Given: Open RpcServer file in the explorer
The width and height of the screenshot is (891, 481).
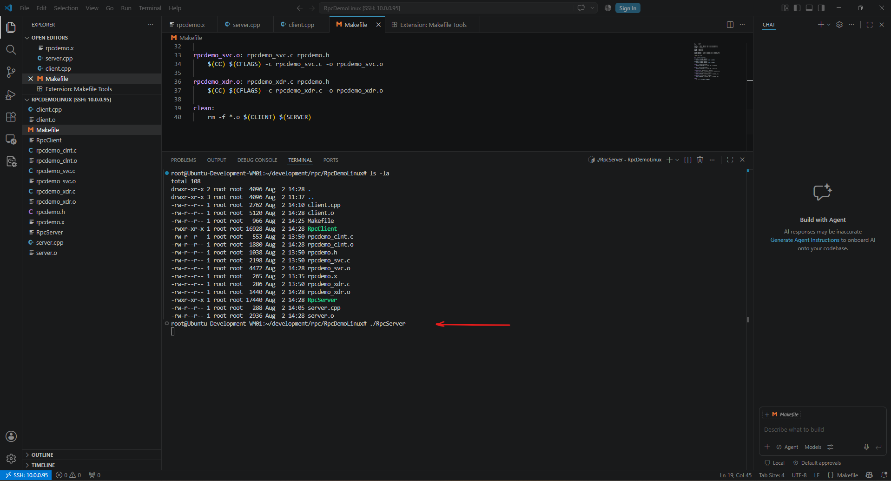Looking at the screenshot, I should (49, 232).
